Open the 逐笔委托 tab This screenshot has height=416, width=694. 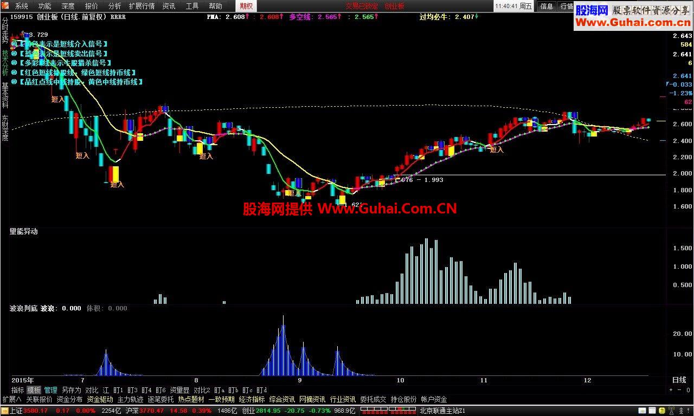(160, 400)
